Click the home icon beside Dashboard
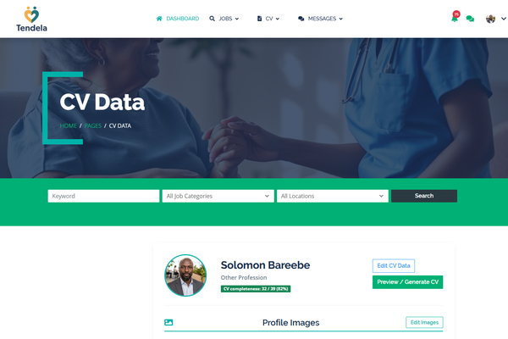 coord(159,19)
